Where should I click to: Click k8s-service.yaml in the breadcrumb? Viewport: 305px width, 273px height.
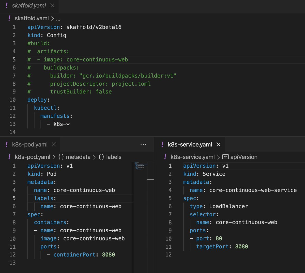[193, 157]
